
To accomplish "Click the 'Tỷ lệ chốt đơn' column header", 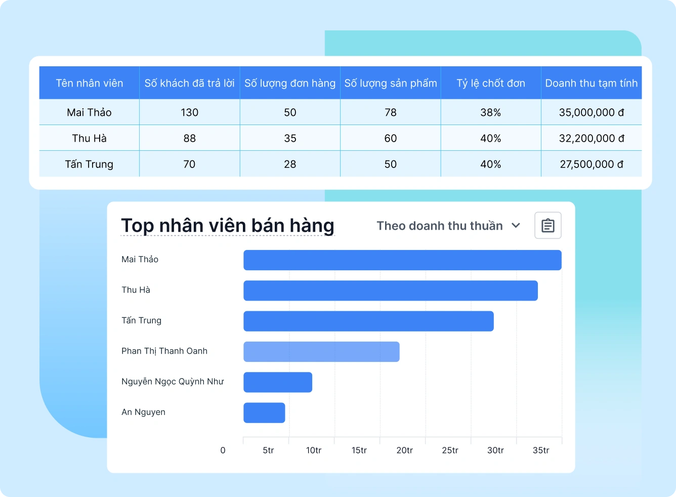I will 490,82.
